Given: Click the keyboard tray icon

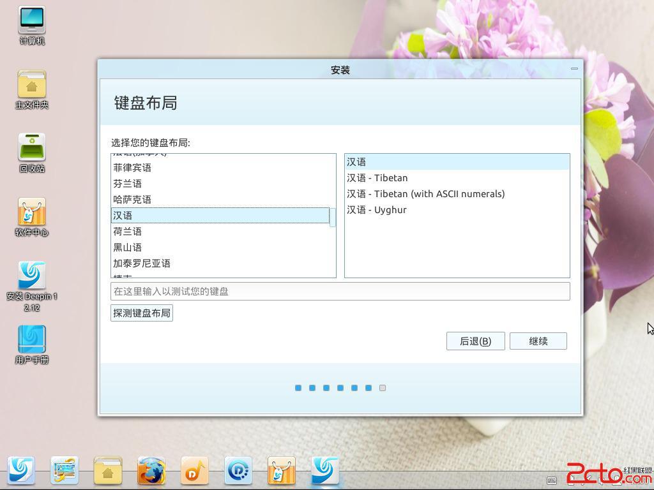Looking at the screenshot, I should (551, 480).
